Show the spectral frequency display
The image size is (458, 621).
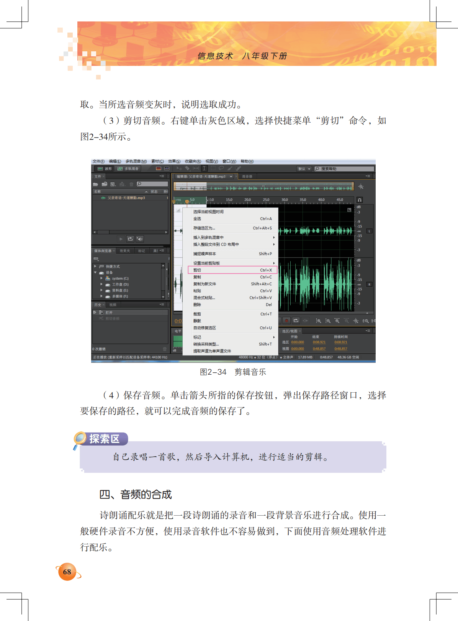pos(159,168)
